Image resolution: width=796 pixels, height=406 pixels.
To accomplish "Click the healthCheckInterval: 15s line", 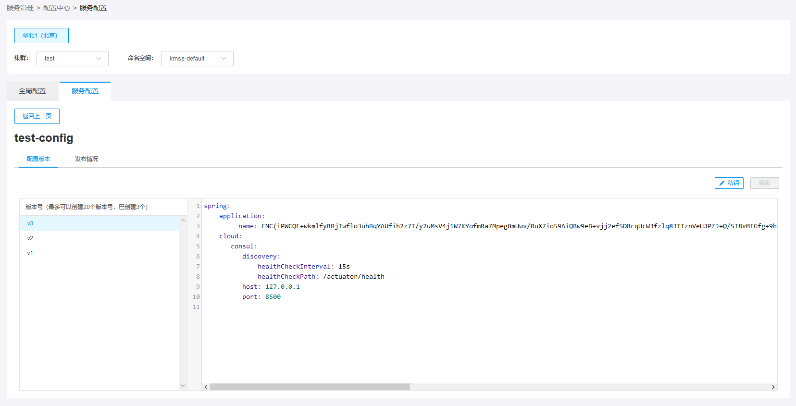I will tap(304, 267).
